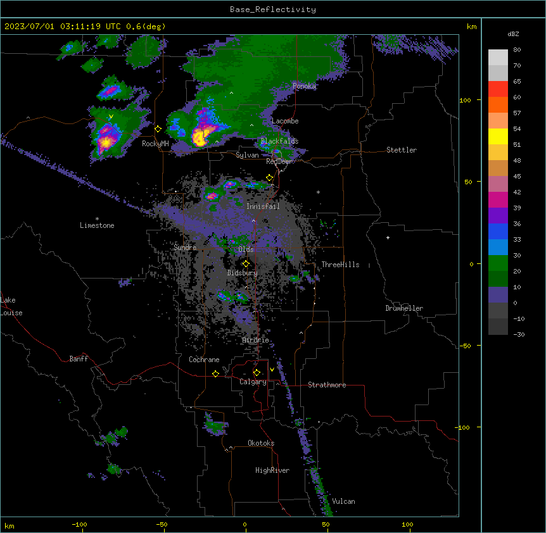The height and width of the screenshot is (533, 546).
Task: Click the yellow storm core west of RockyMH
Action: coord(106,142)
